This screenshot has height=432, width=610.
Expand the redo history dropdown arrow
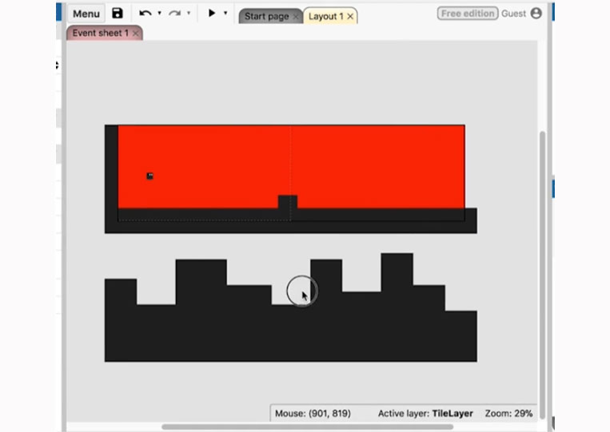click(189, 14)
